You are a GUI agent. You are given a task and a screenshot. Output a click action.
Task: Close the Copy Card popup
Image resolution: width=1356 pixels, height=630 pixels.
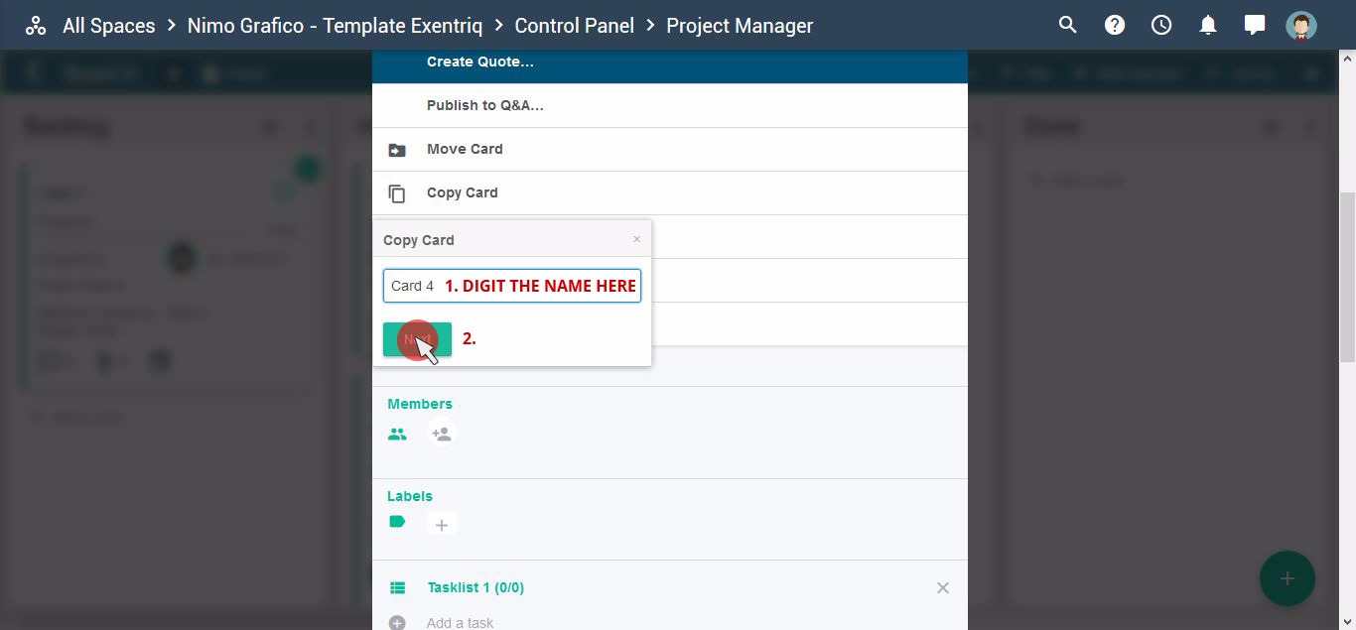coord(637,239)
